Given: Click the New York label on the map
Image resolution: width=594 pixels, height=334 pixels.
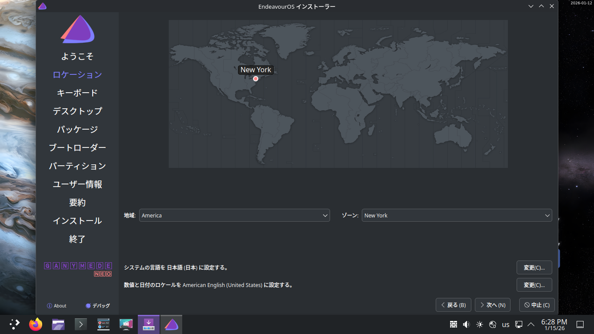Looking at the screenshot, I should pos(256,70).
